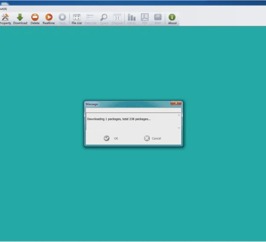Open the About(A) menu in menu bar
The width and height of the screenshot is (266, 242).
pyautogui.click(x=4, y=9)
